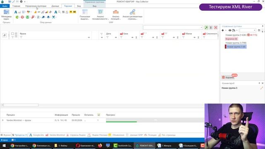The image size is (265, 149).
Task: Launch Поисковая выдача search results analysis
Action: tap(84, 15)
